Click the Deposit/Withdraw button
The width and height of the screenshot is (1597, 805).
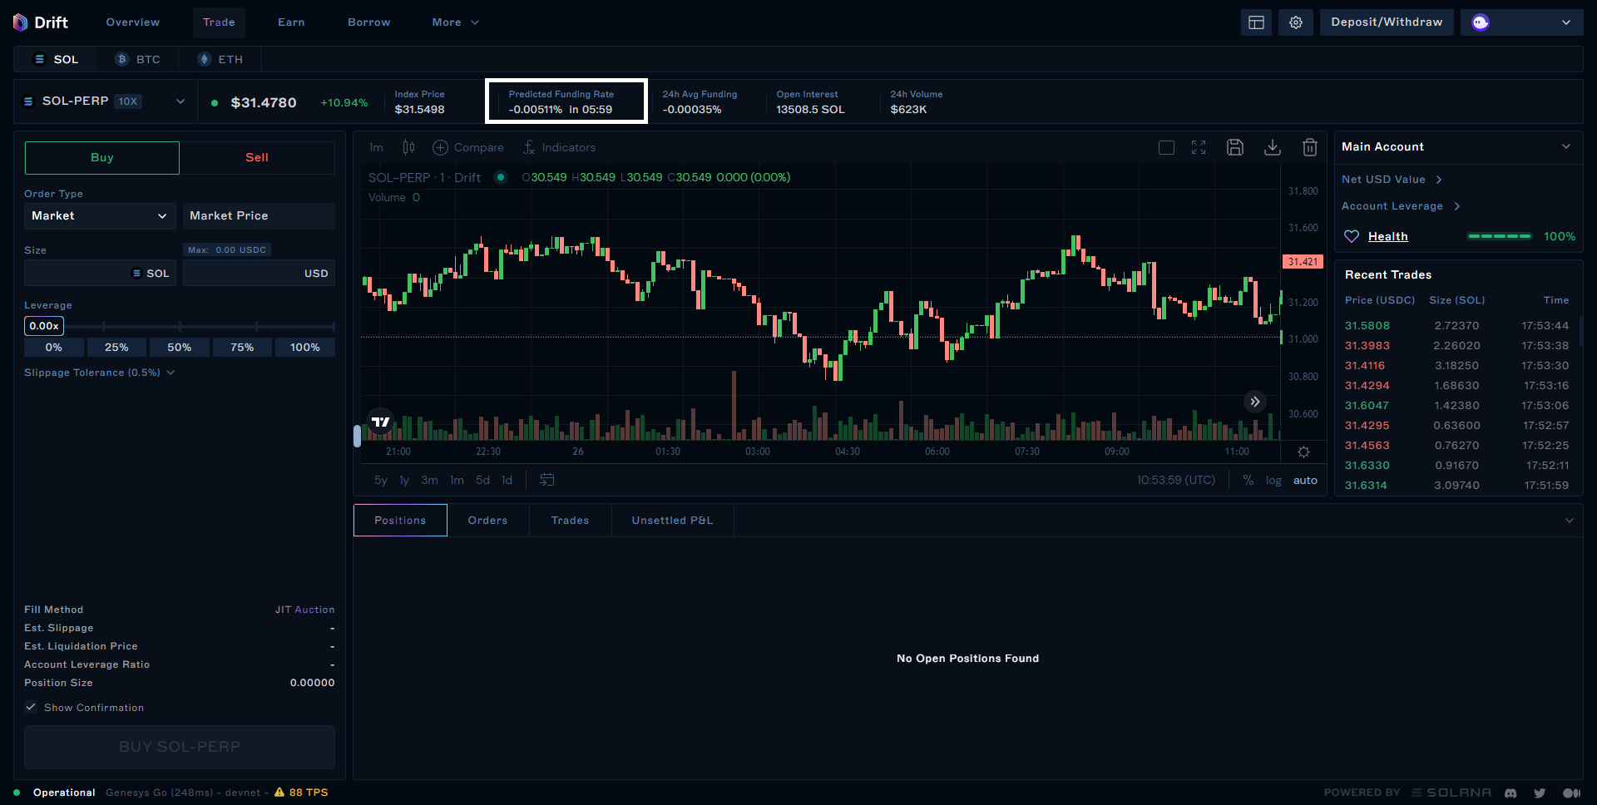(1387, 22)
